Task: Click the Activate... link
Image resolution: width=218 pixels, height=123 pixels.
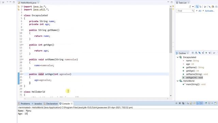Action: 210,11
